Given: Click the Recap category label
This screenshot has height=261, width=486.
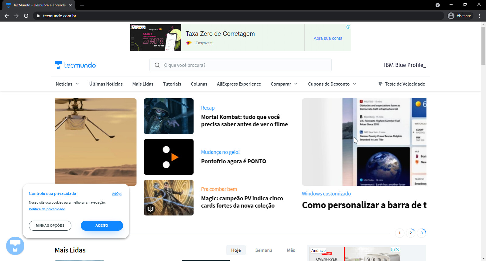Looking at the screenshot, I should click(x=208, y=108).
